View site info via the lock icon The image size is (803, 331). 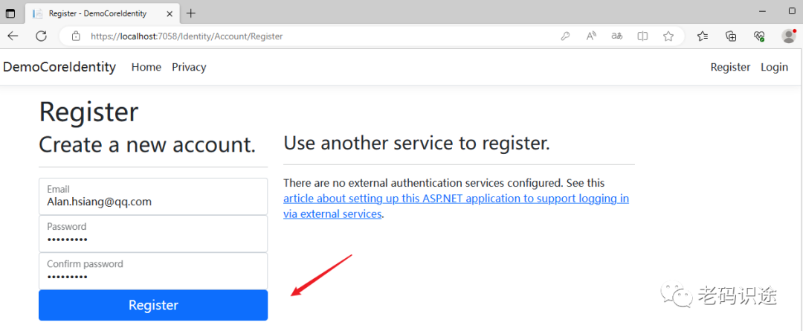tap(75, 36)
